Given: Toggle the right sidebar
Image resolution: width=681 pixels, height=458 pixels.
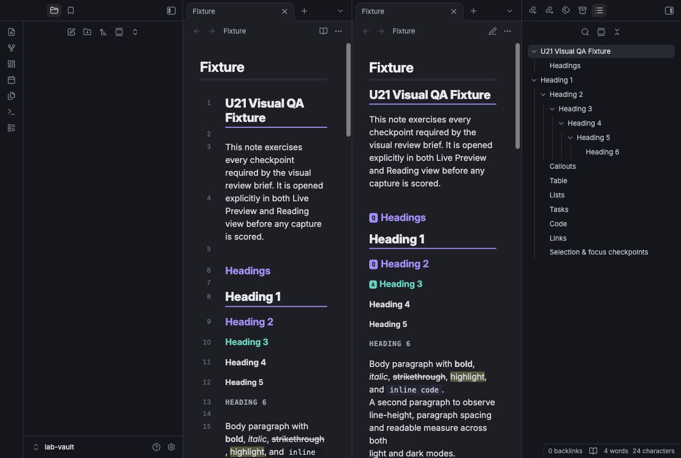Looking at the screenshot, I should click(669, 11).
